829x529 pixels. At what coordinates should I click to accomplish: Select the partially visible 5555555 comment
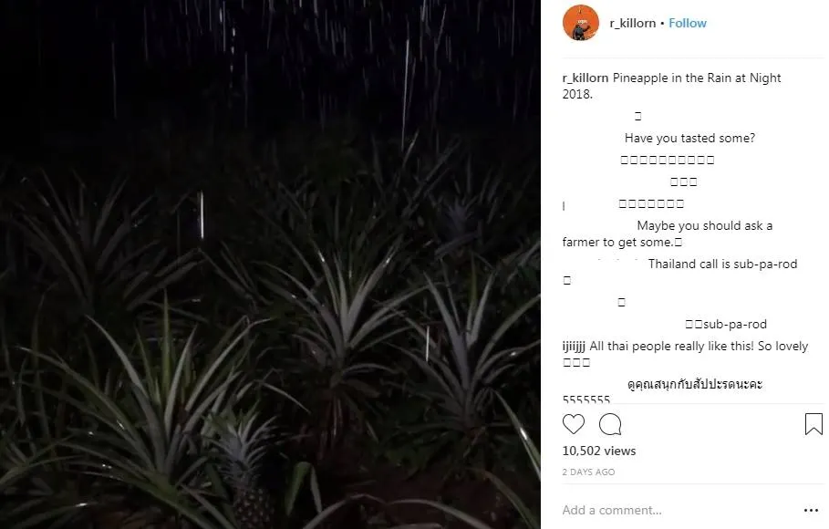(x=585, y=399)
